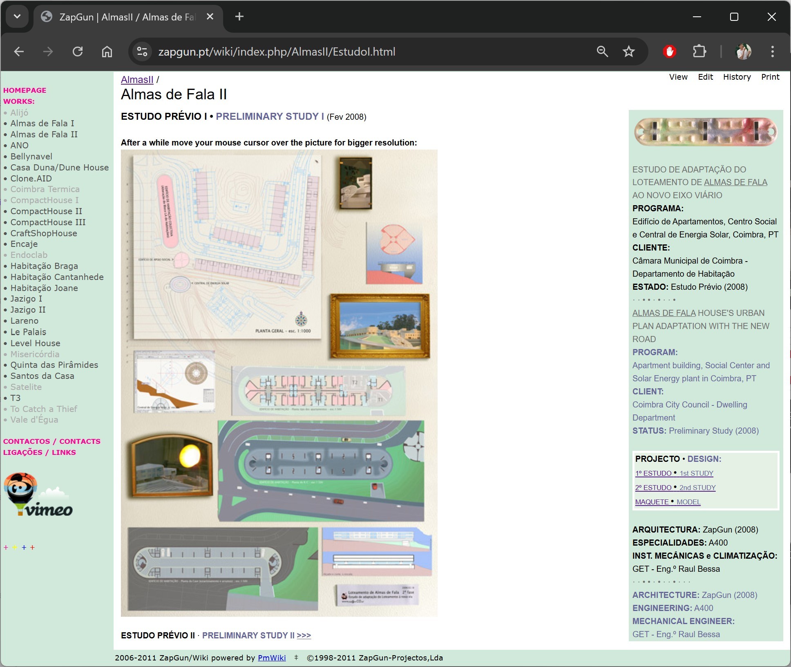Open a new browser tab

click(239, 17)
